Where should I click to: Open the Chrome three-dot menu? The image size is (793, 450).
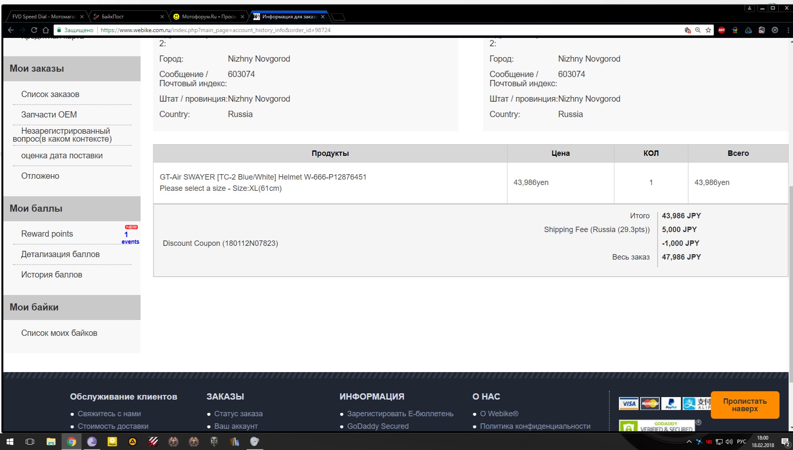[788, 30]
